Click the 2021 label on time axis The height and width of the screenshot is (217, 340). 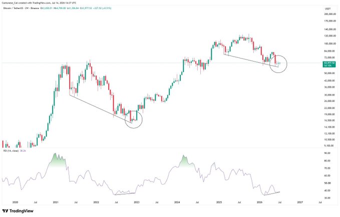tap(56, 202)
